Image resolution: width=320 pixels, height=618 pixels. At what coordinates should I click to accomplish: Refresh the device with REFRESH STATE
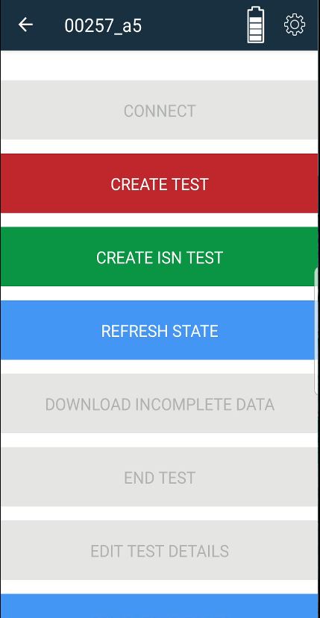point(159,330)
